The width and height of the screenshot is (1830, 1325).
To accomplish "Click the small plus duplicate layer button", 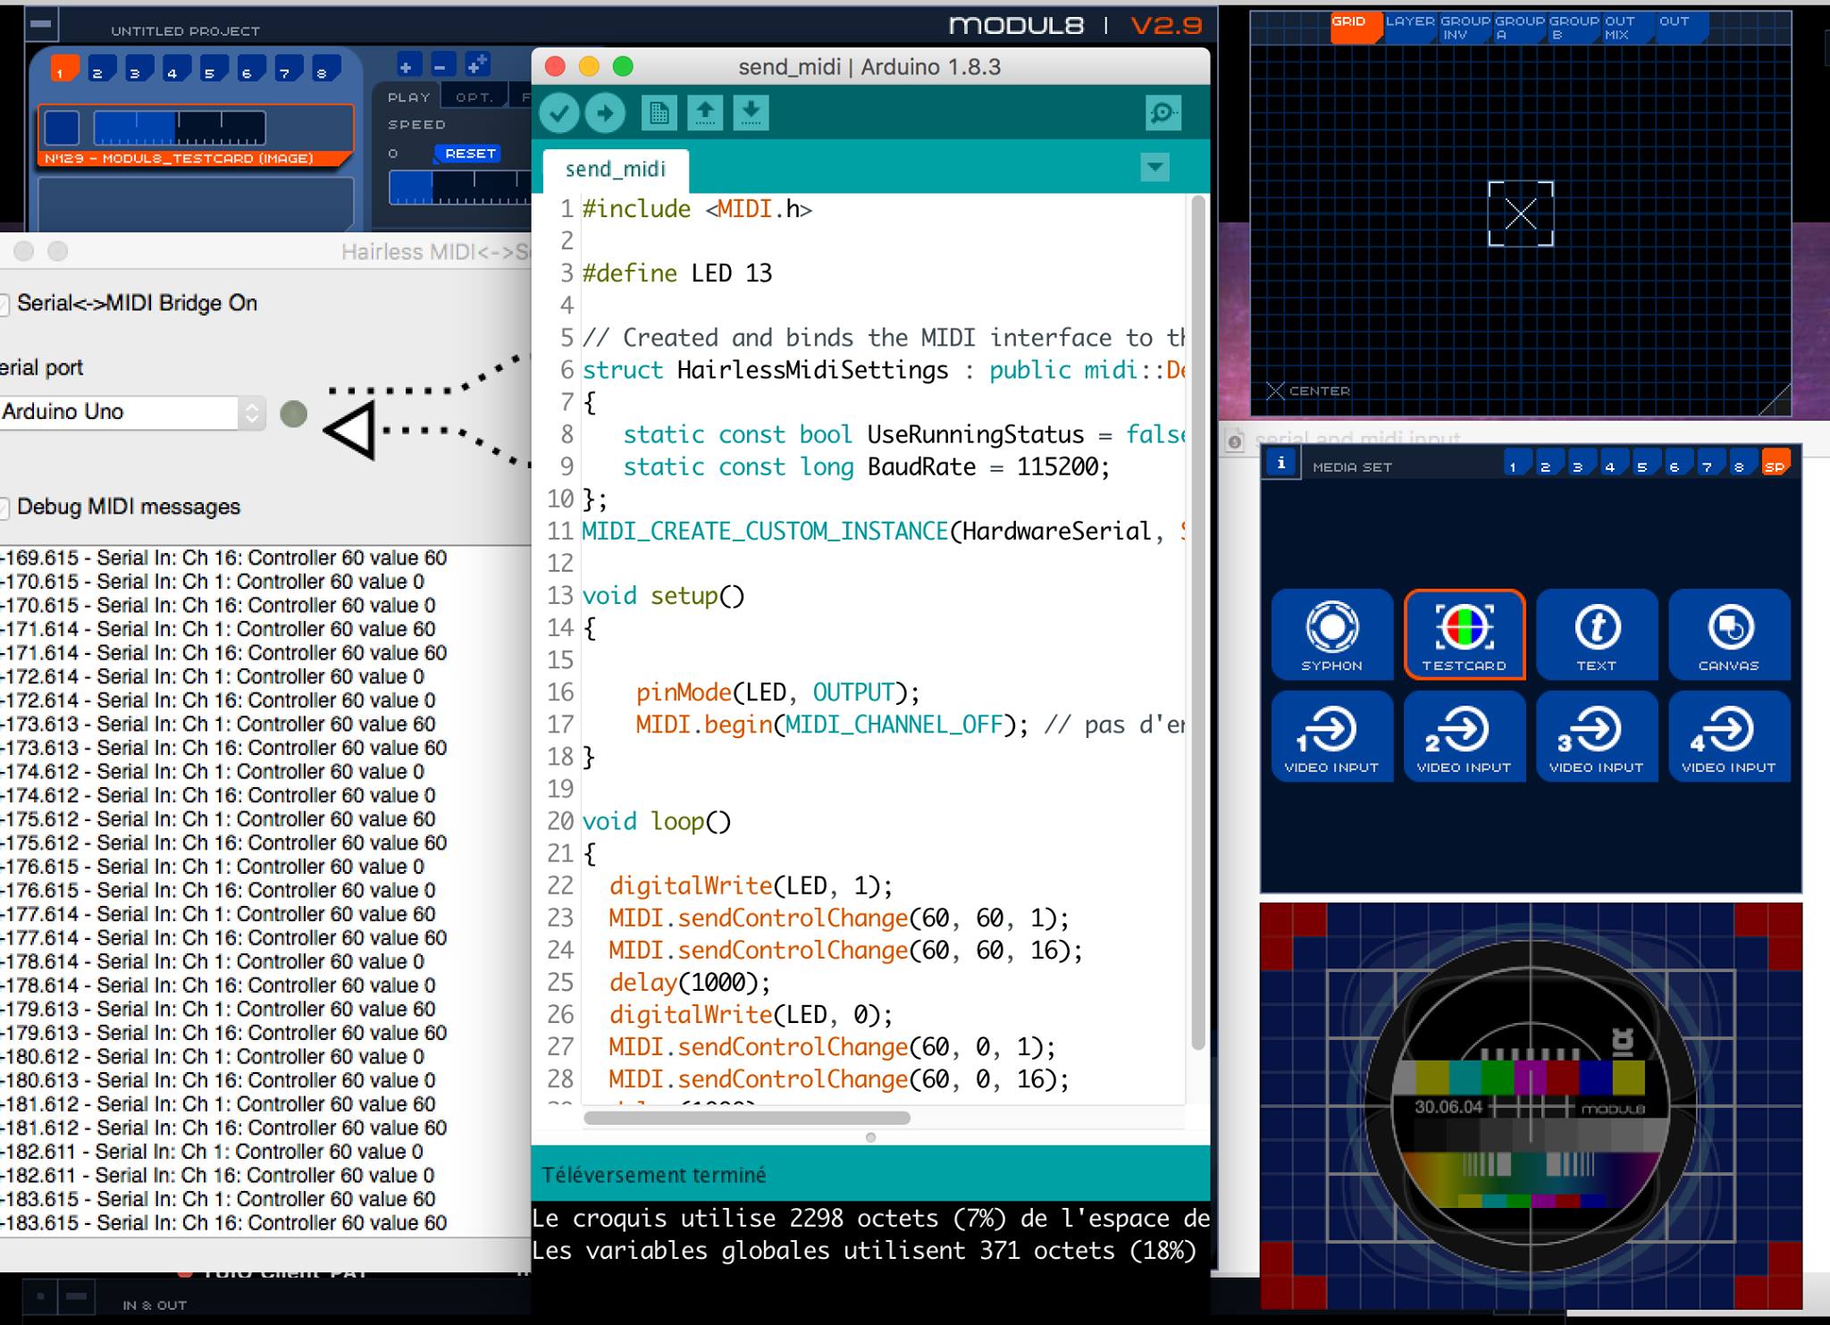I will [477, 65].
